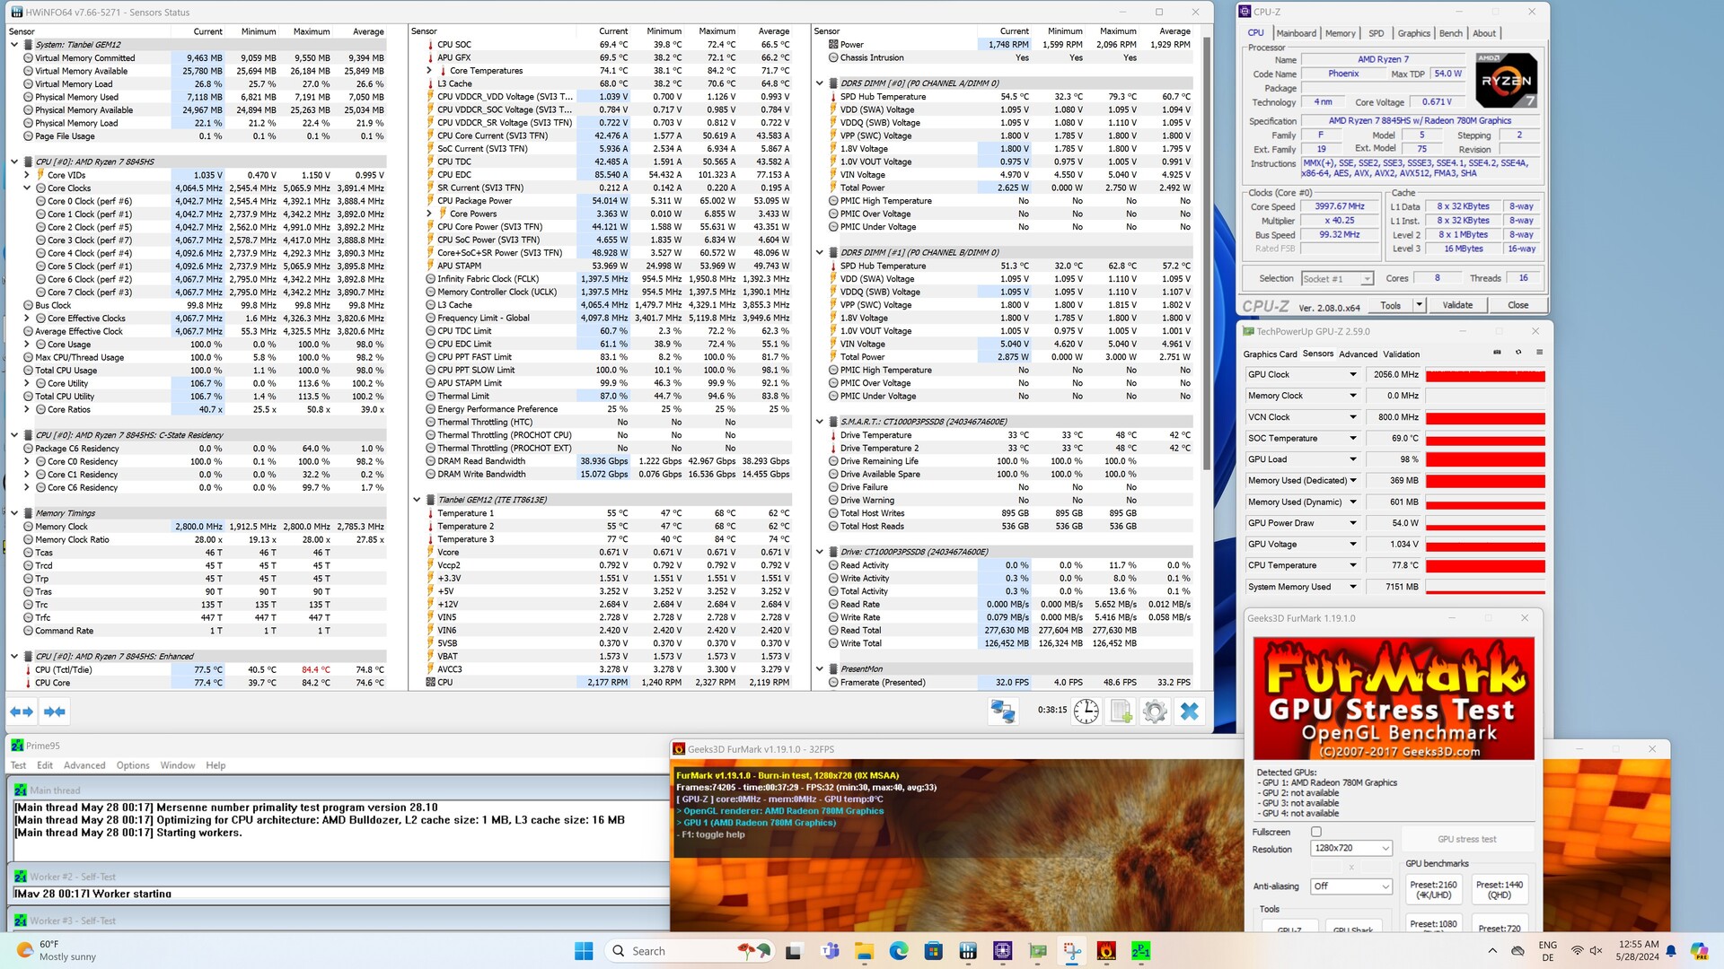The height and width of the screenshot is (969, 1724).
Task: Switch to CPU-Z taskbar icon
Action: tap(1003, 951)
